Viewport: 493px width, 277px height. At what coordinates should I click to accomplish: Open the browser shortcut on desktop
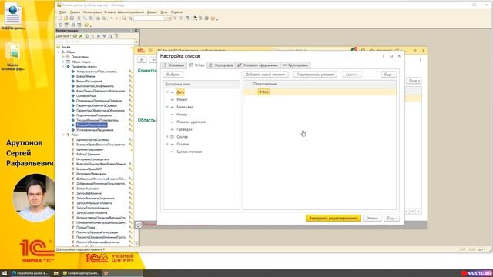click(x=13, y=15)
